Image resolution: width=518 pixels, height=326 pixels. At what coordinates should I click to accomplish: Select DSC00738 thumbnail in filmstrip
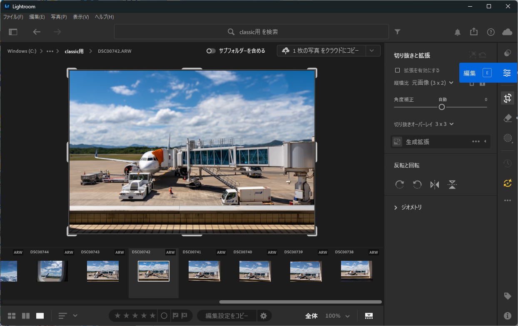click(357, 271)
